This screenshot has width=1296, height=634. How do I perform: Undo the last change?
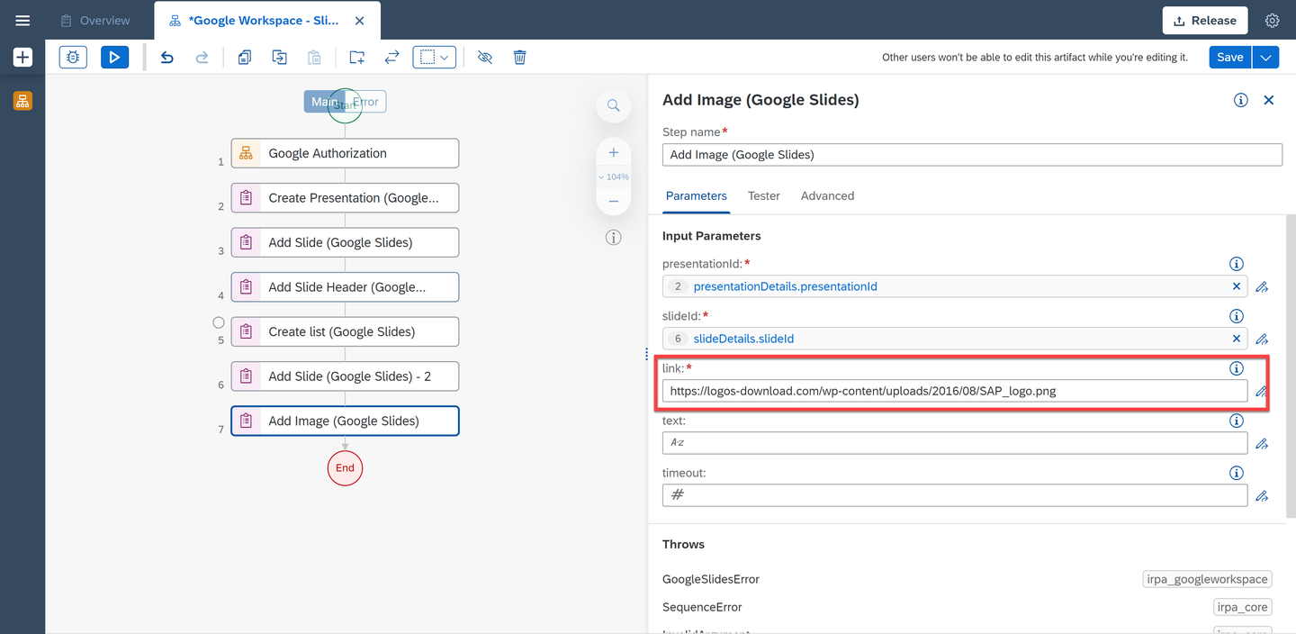[166, 58]
